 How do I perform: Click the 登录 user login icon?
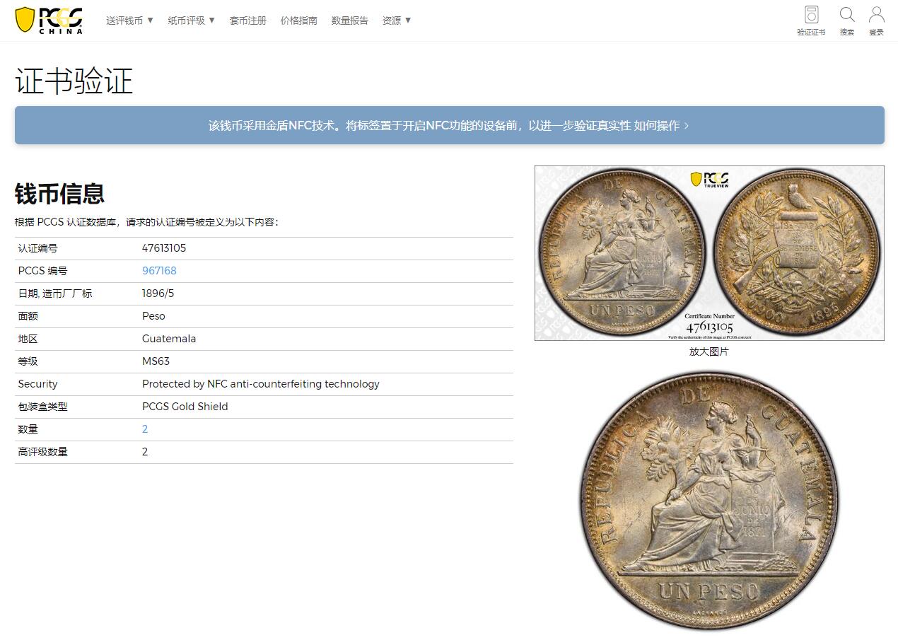coord(876,21)
